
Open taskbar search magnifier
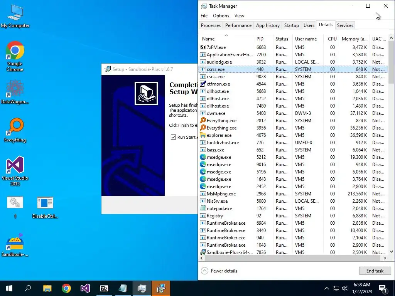[x=28, y=288]
